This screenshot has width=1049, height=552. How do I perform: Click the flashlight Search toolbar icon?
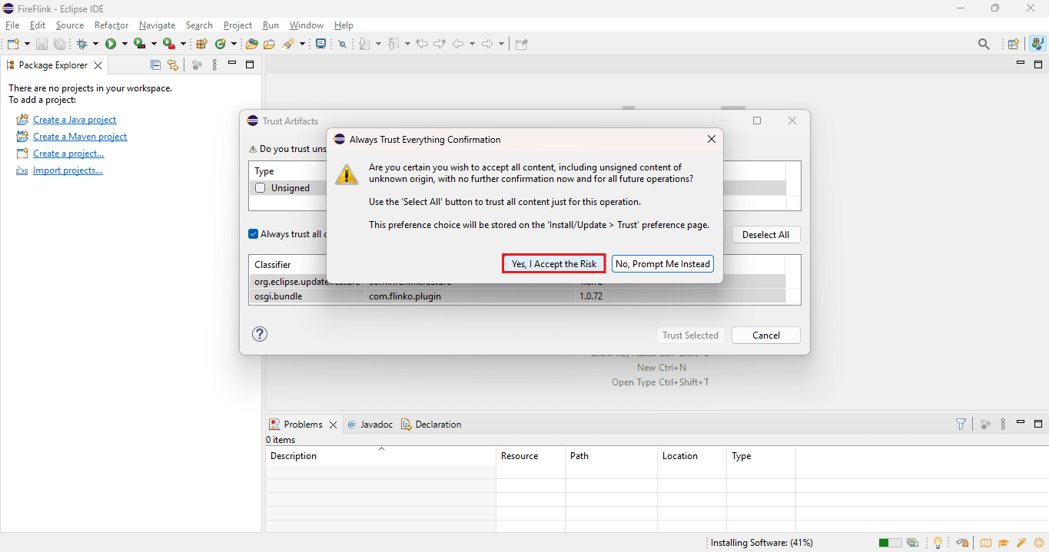click(x=288, y=44)
